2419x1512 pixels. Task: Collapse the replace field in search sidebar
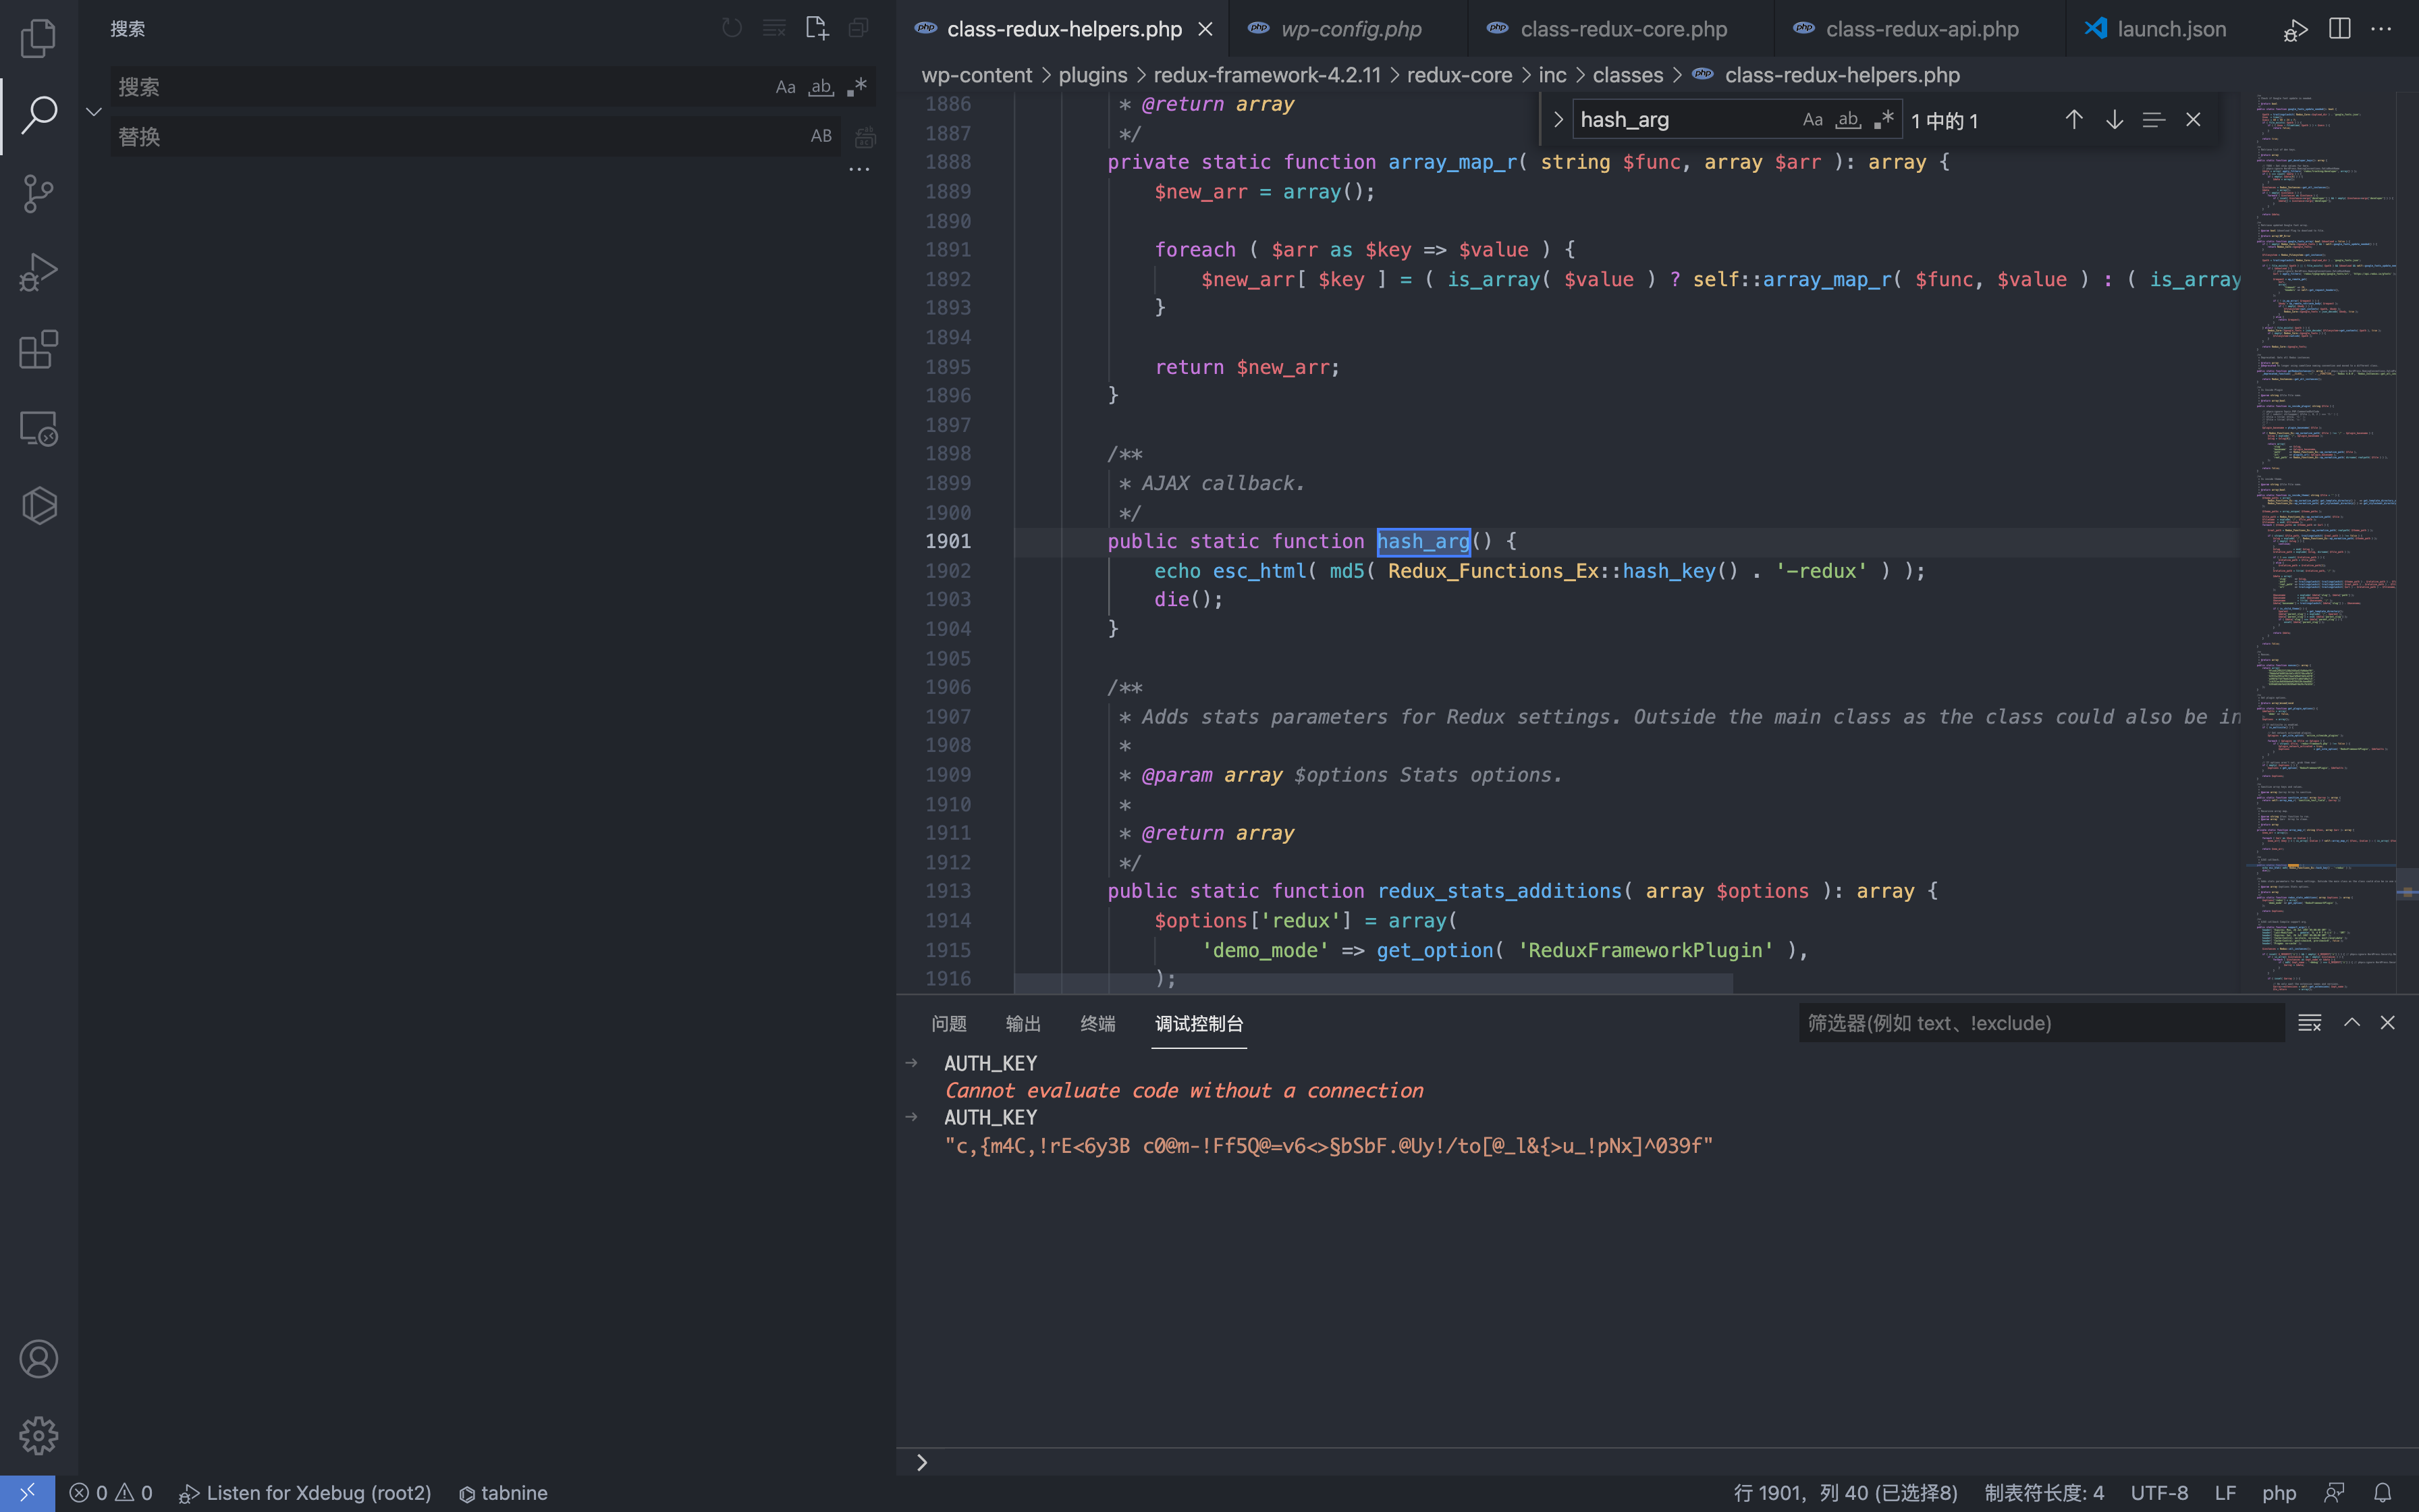(x=94, y=112)
